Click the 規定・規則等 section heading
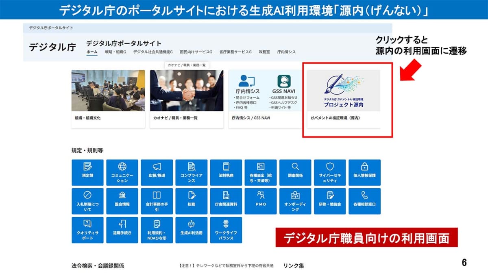Viewport: 488px width, 274px height. 87,150
